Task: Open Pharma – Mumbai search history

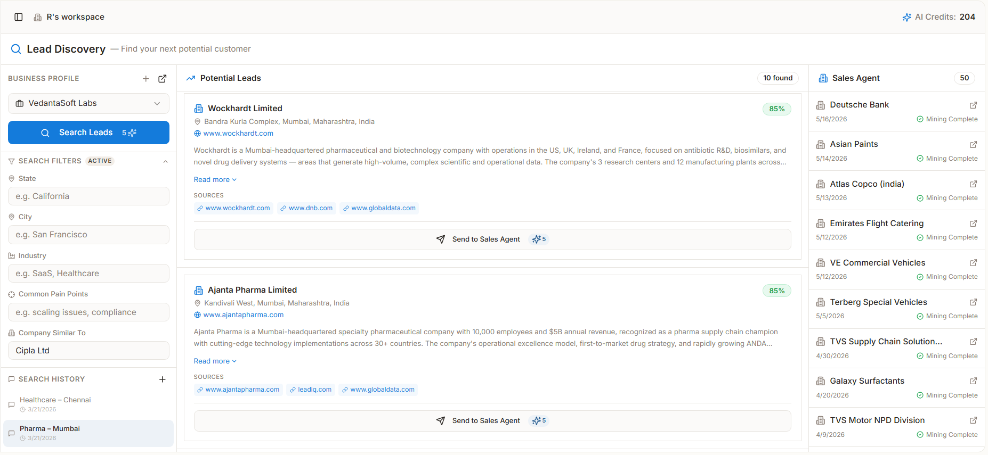Action: [x=88, y=433]
